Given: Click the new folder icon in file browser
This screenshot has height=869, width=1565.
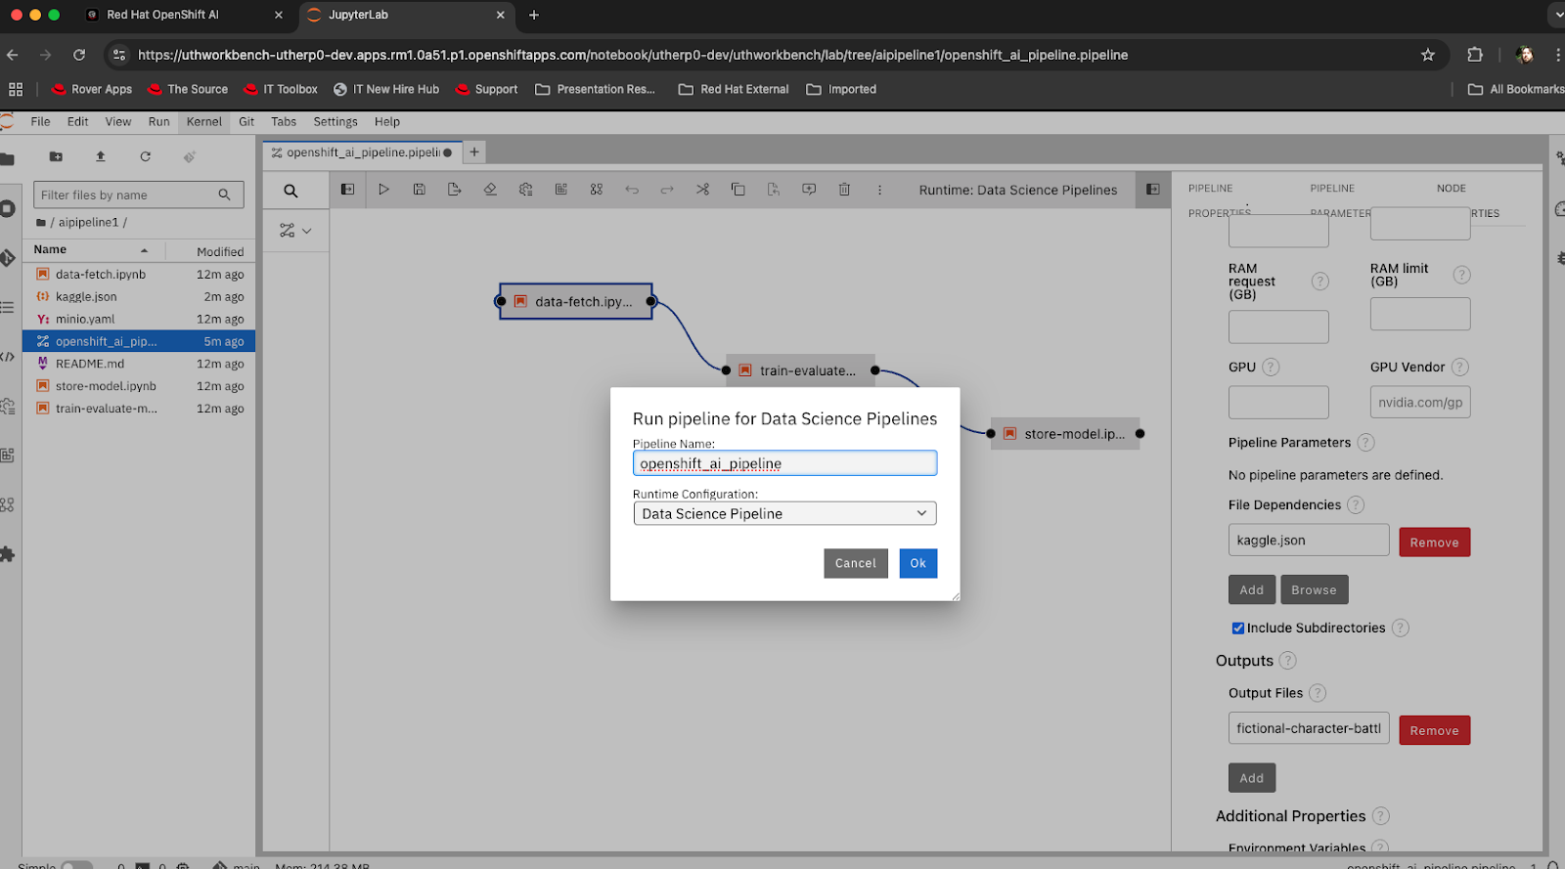Looking at the screenshot, I should pyautogui.click(x=56, y=156).
